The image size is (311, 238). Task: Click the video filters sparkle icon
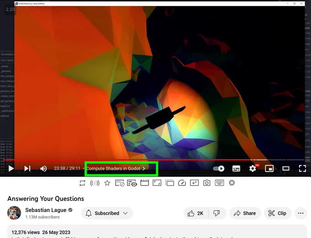pos(194,183)
